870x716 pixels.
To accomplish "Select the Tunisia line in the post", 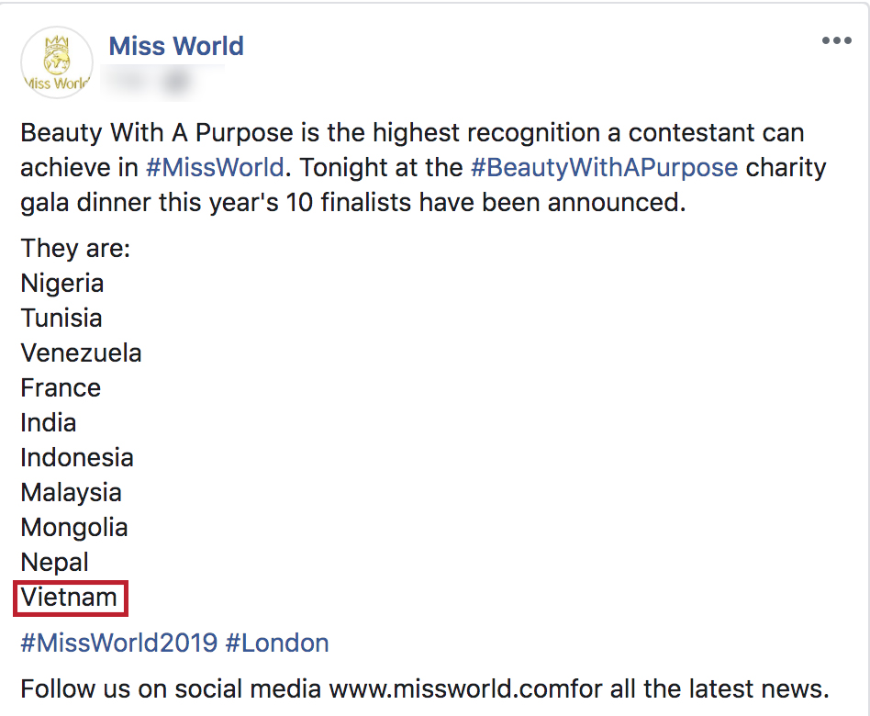I will click(61, 318).
